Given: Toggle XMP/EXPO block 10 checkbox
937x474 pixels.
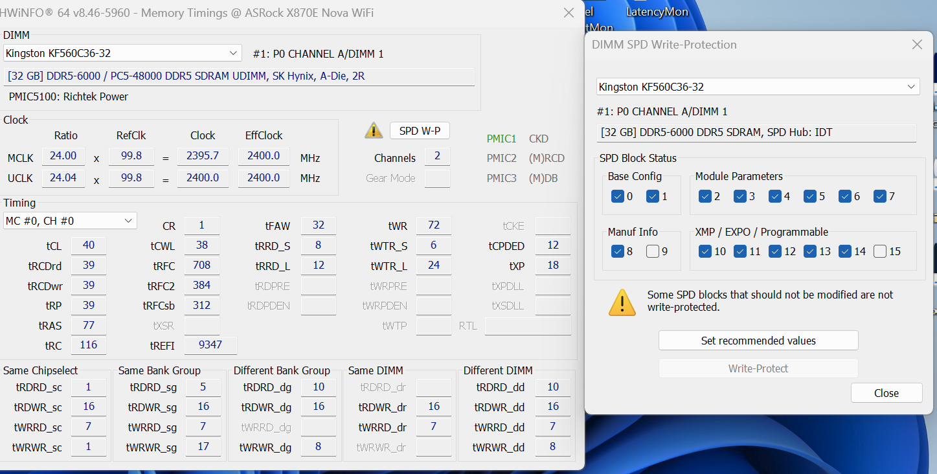Looking at the screenshot, I should click(705, 251).
